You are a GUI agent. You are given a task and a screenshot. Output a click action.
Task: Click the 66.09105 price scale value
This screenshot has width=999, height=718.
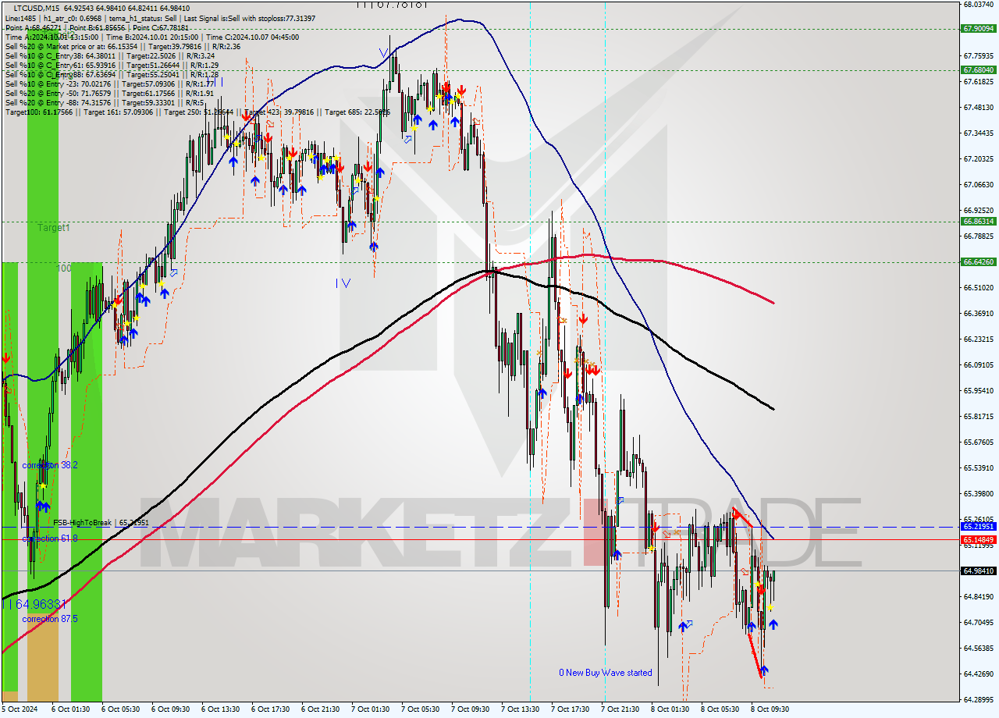pos(979,364)
